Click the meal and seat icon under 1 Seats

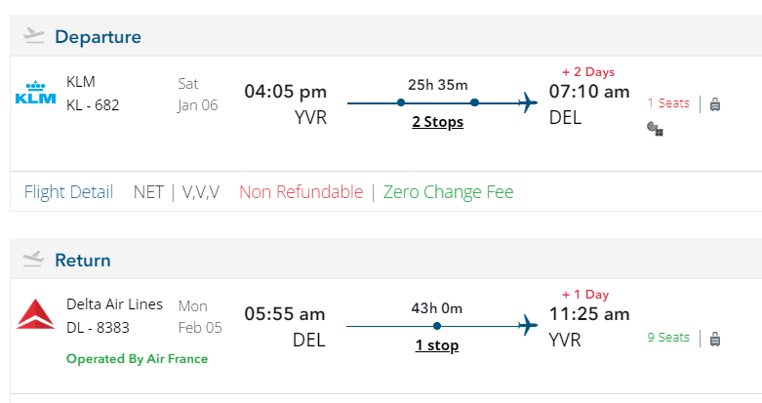(x=656, y=128)
